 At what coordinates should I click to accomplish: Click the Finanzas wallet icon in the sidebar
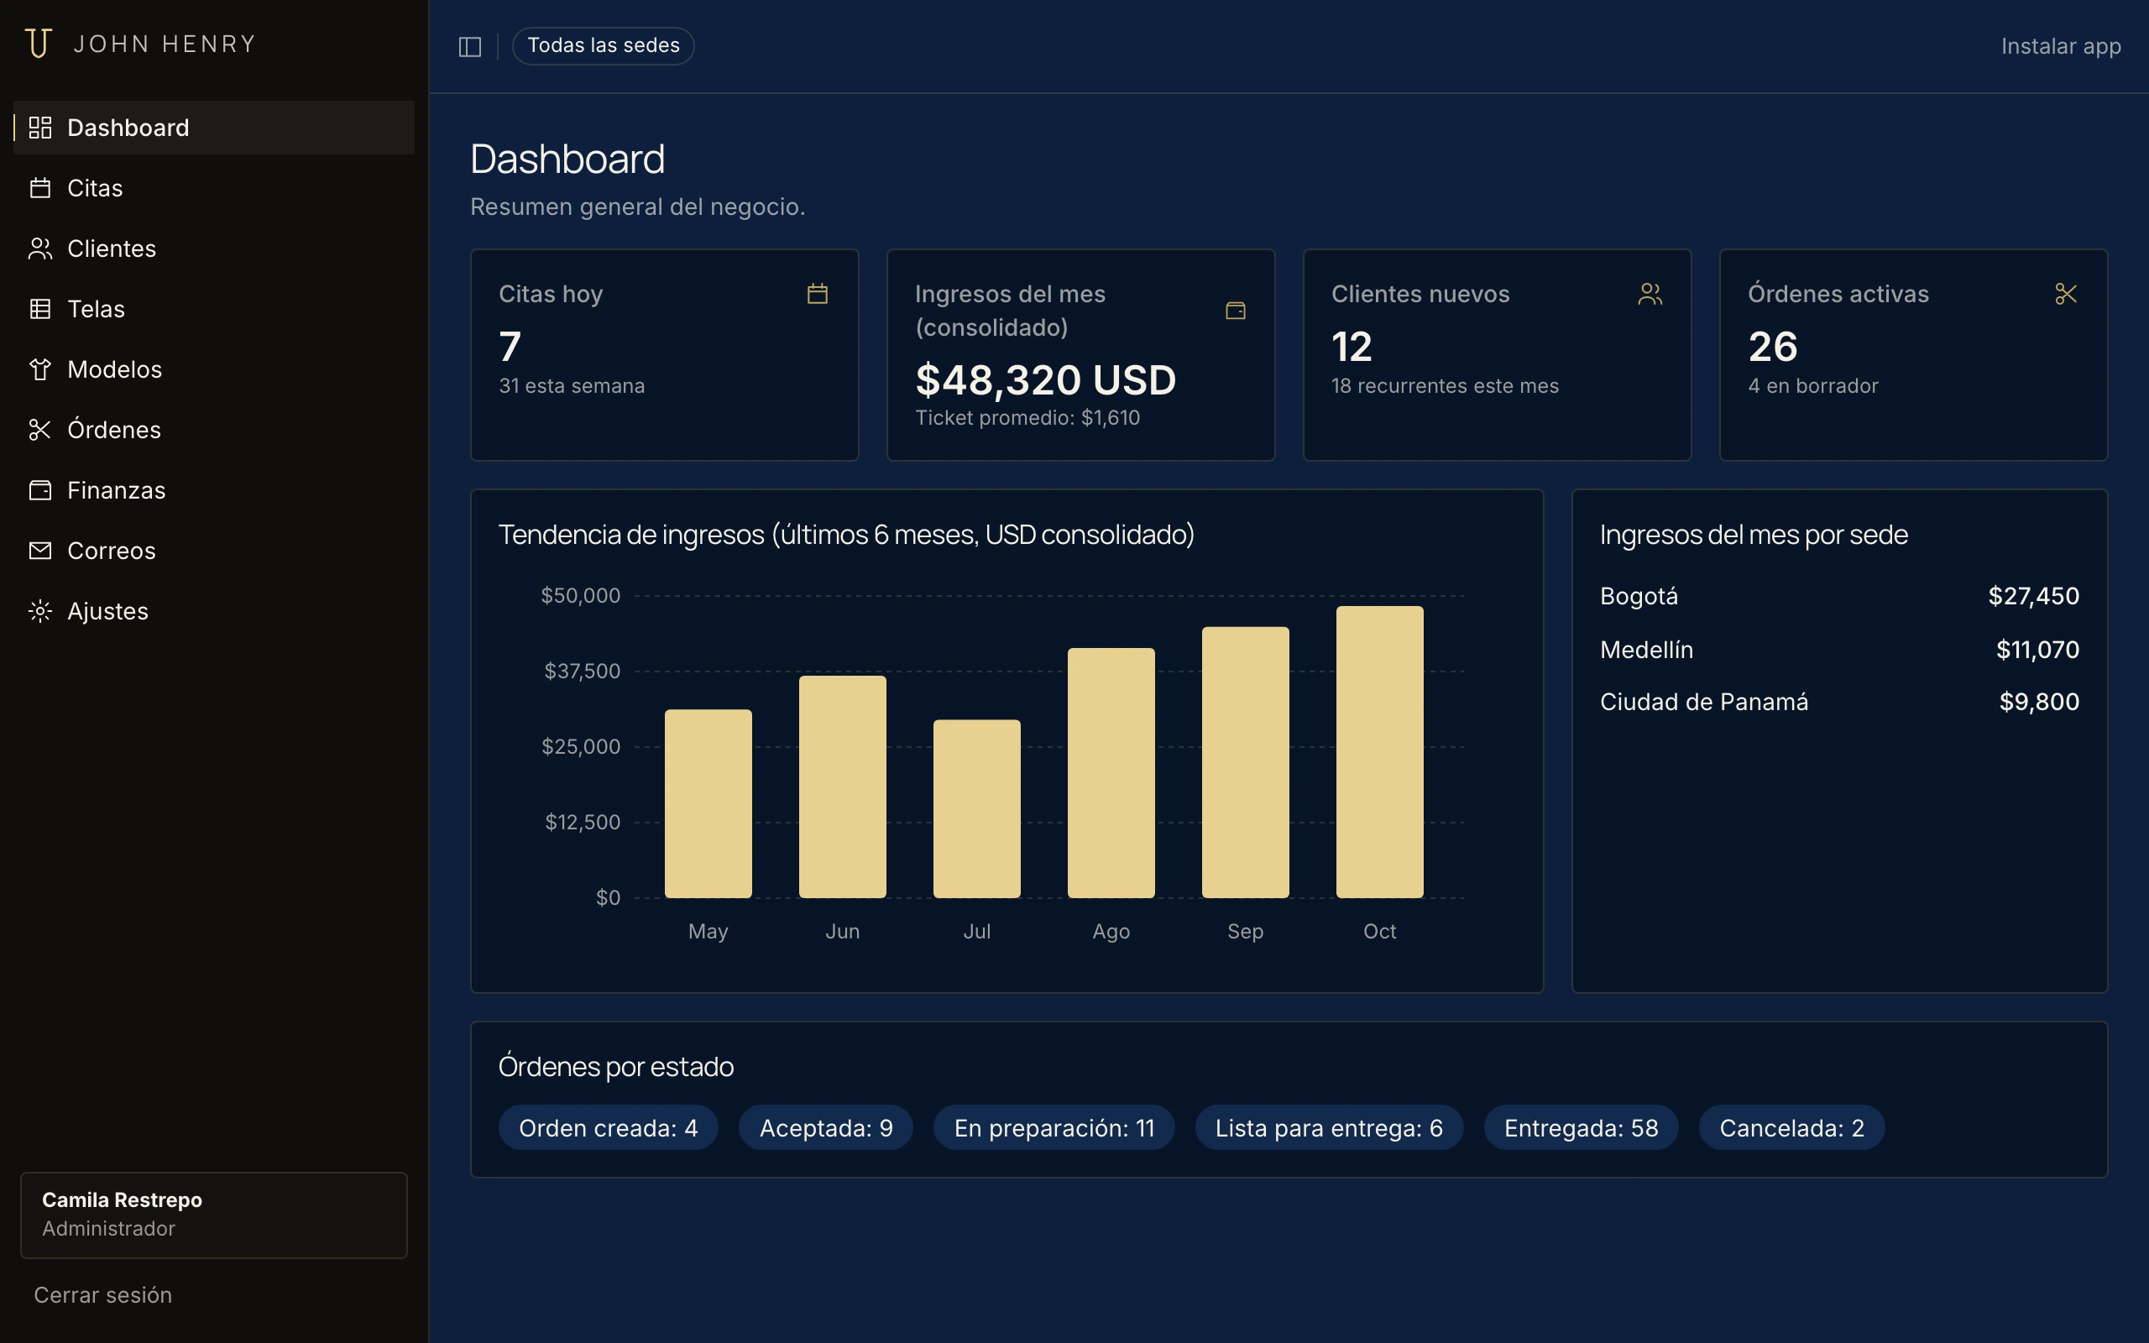[40, 490]
